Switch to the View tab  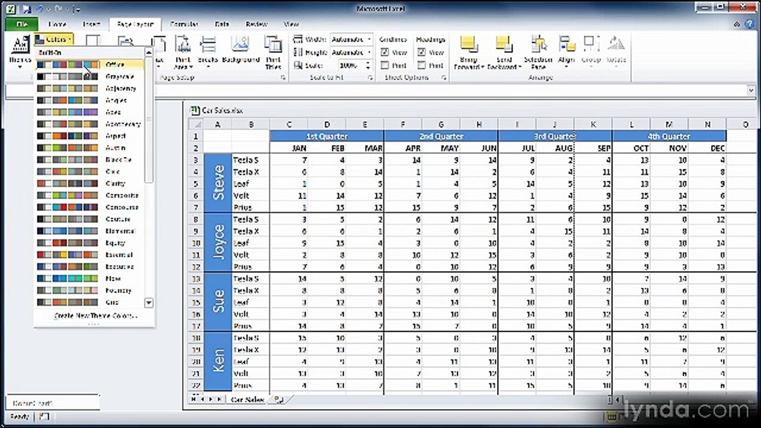(291, 24)
